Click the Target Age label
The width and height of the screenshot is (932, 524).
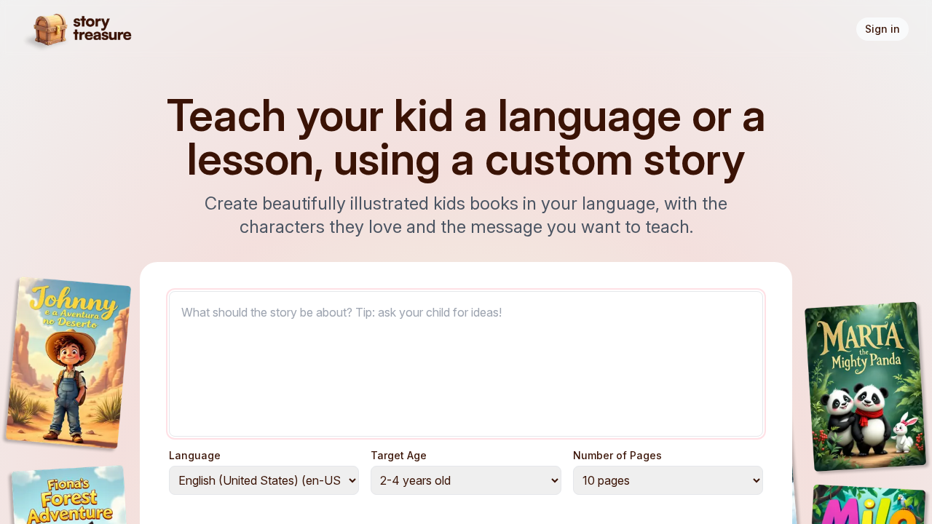[x=398, y=455]
